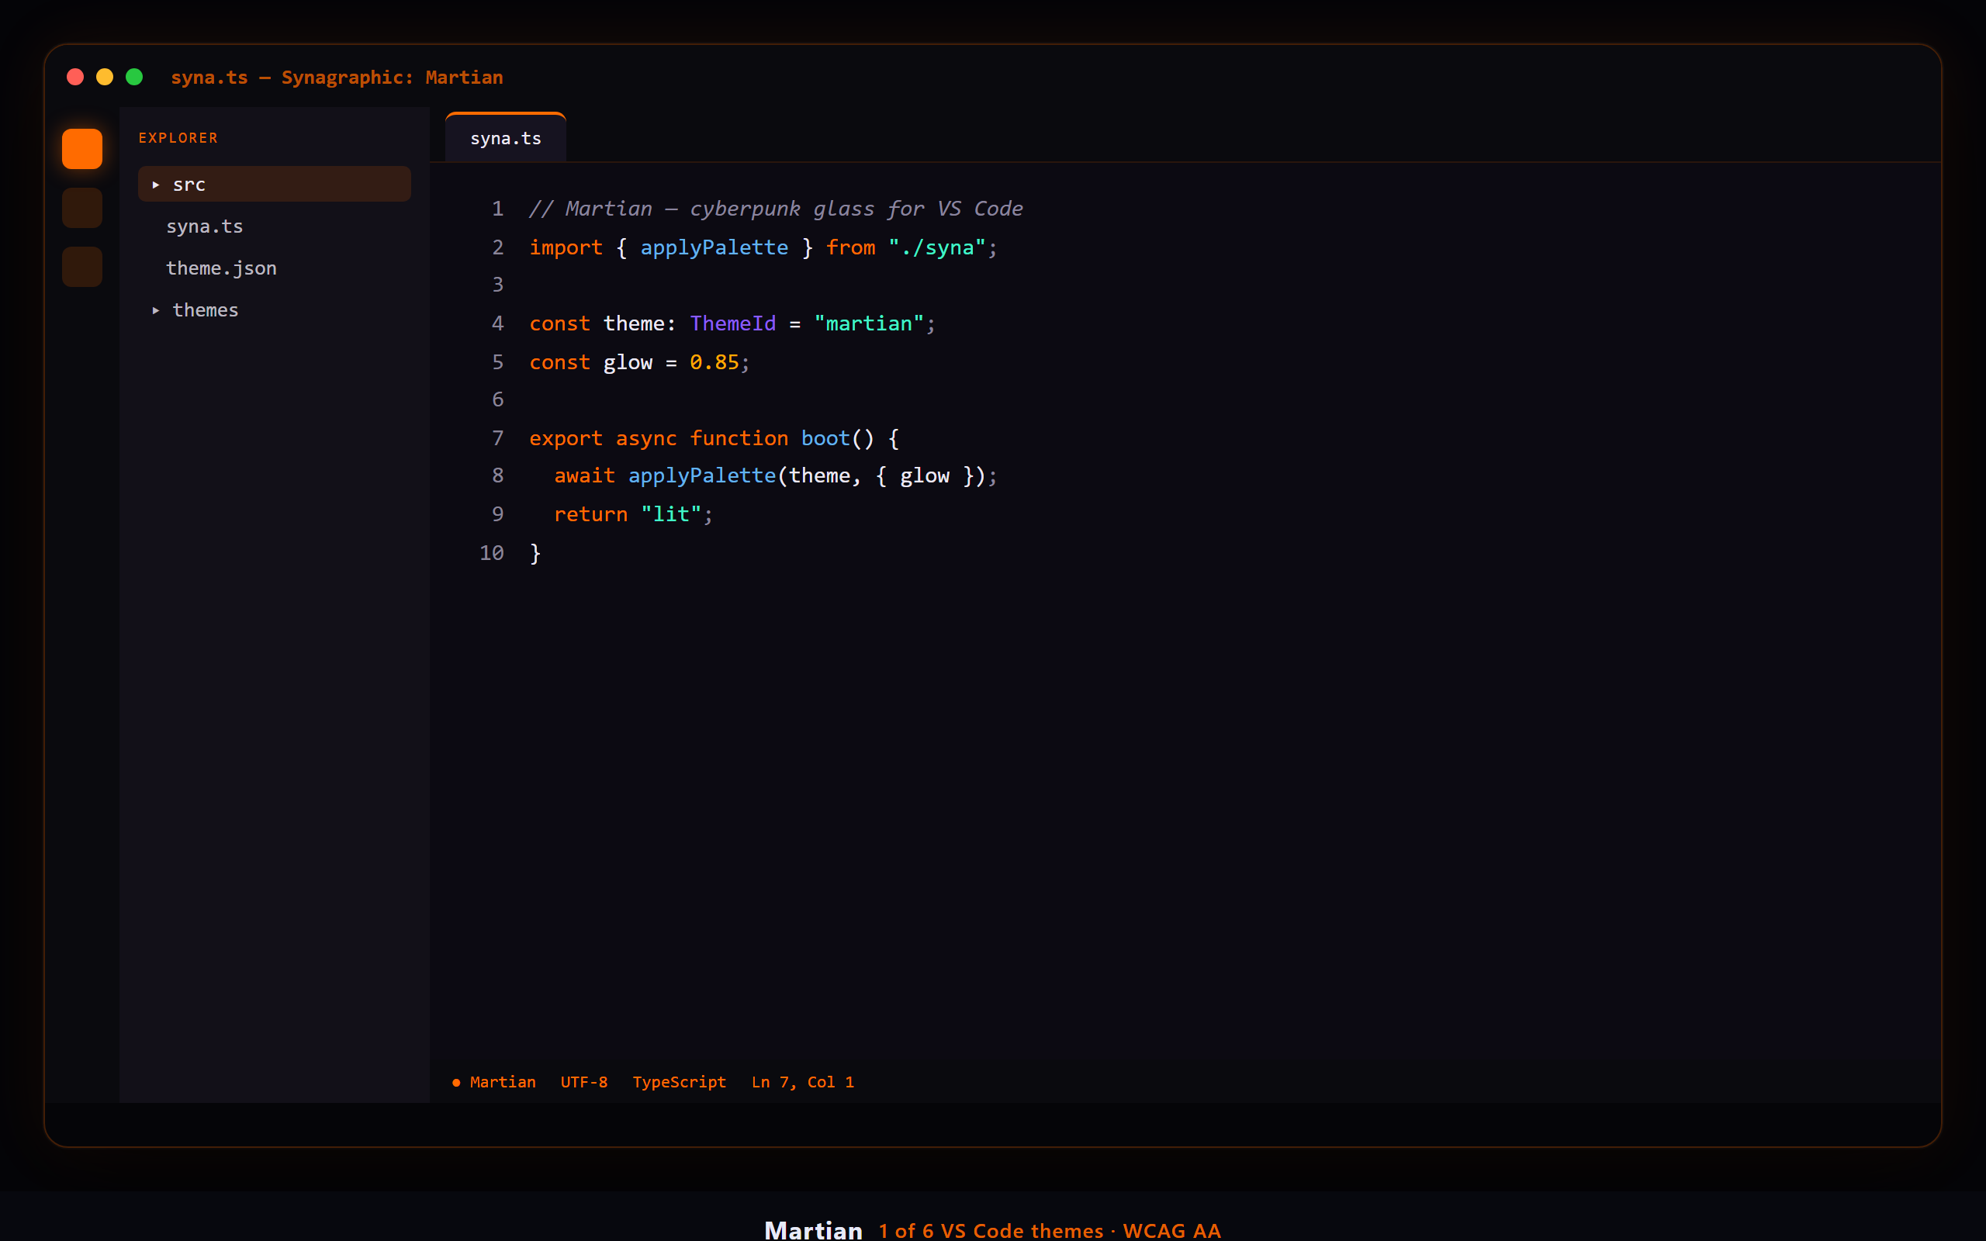Open syna.ts in the Explorer
The width and height of the screenshot is (1986, 1241).
pos(204,226)
